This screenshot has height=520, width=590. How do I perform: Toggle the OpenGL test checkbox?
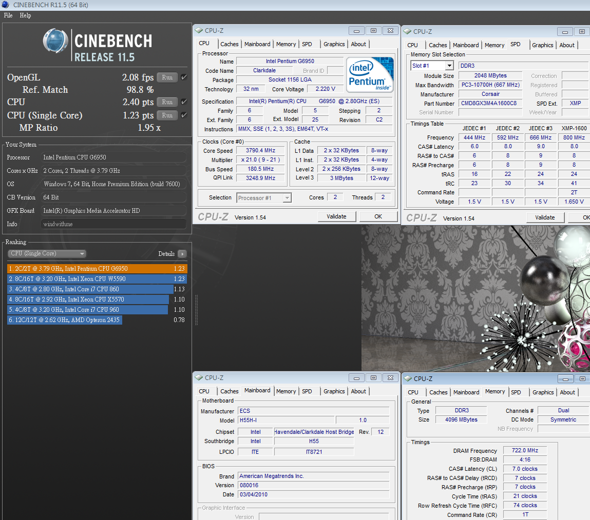[184, 77]
